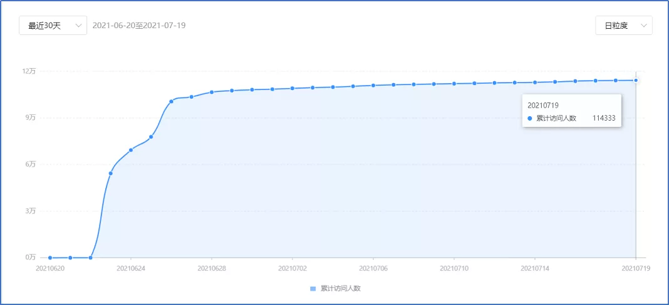Screen dimensions: 669x305
Task: Click the 6万 y-axis label
Action: click(x=31, y=164)
